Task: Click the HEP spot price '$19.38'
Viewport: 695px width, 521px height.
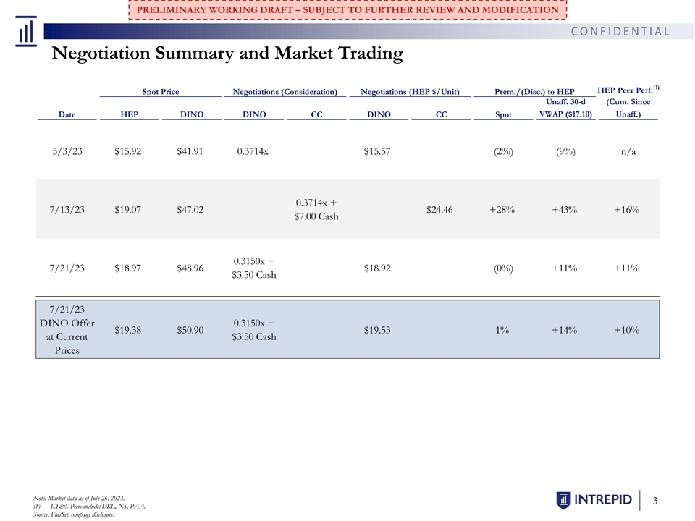Action: [127, 330]
